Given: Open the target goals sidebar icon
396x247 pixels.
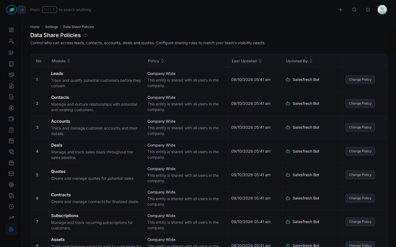Looking at the screenshot, I should point(11,185).
